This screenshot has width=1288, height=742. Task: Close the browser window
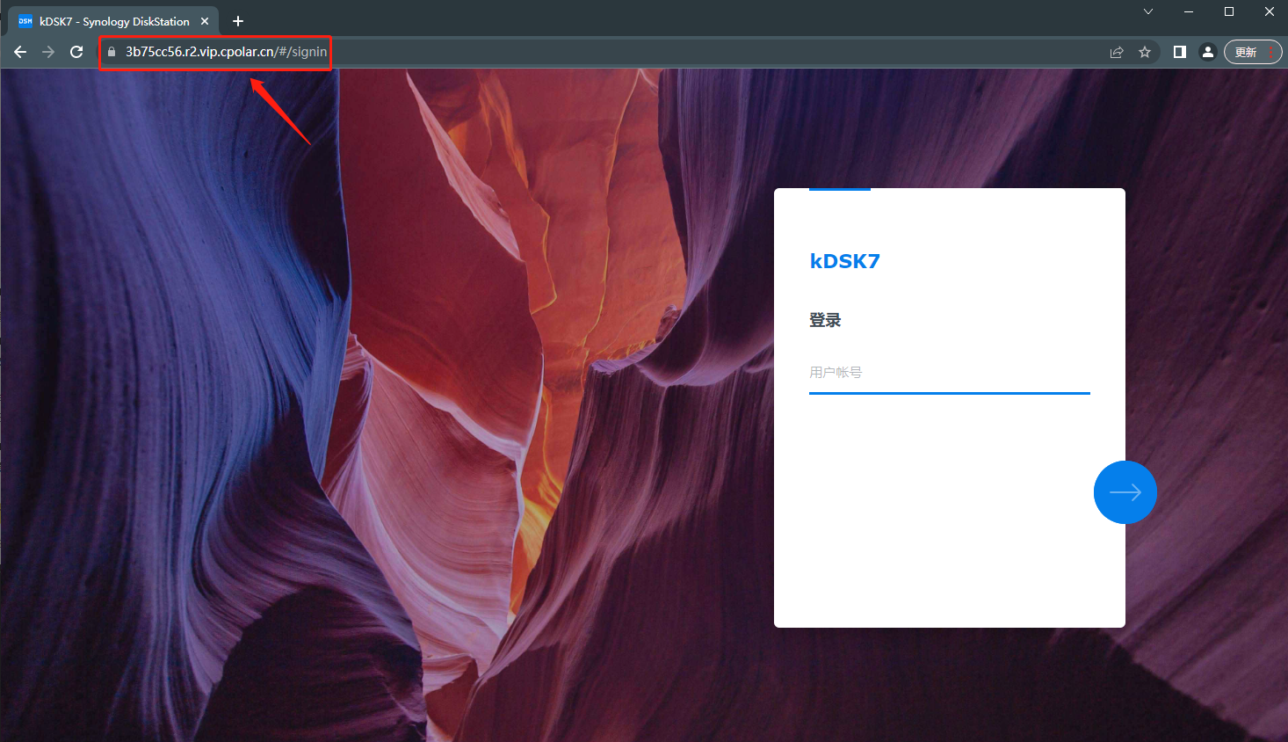1269,11
